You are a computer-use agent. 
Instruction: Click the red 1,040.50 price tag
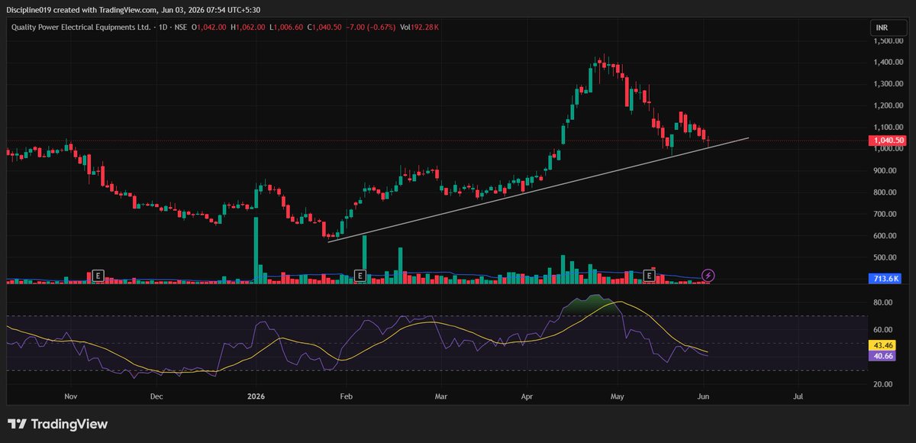pos(888,141)
